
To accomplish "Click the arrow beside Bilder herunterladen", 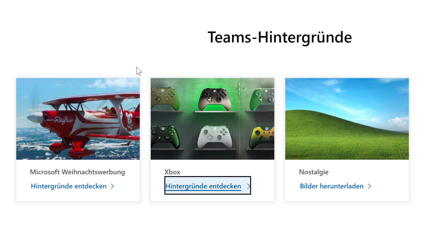I will [370, 186].
